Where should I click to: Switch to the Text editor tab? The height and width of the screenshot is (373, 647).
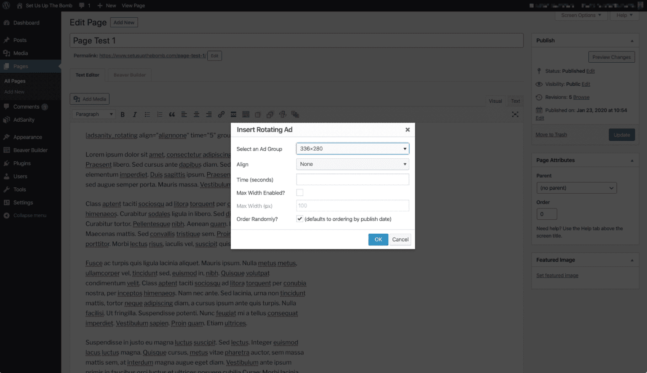tap(87, 75)
